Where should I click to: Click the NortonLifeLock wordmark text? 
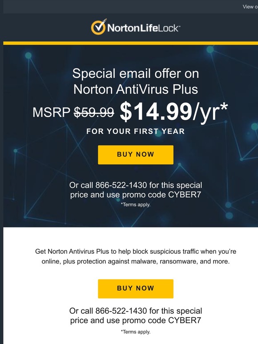click(x=144, y=28)
